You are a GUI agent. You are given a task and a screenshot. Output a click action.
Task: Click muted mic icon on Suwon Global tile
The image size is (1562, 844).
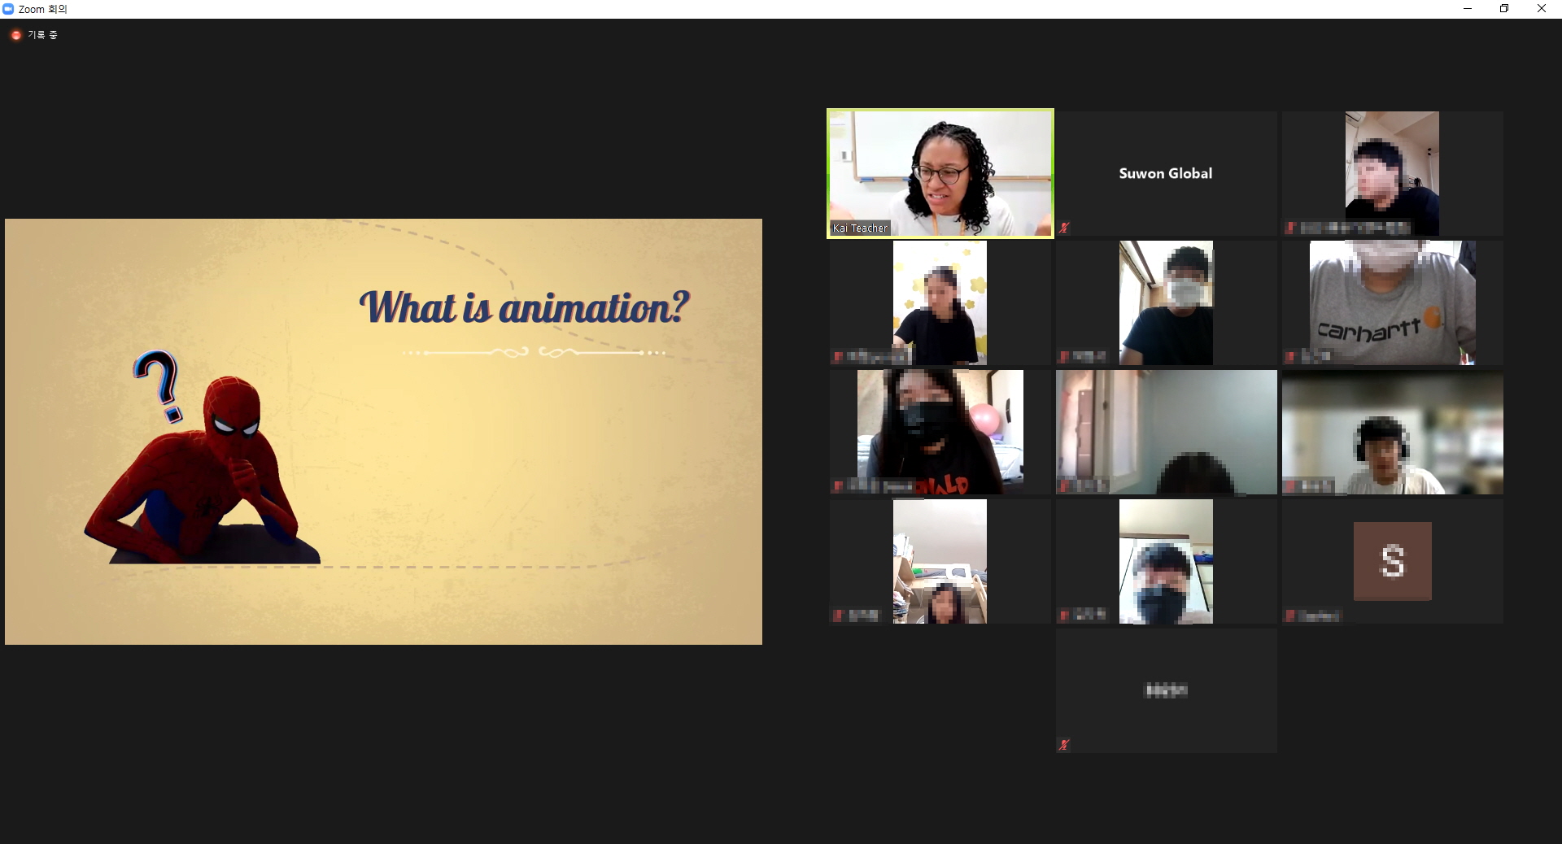(x=1063, y=228)
